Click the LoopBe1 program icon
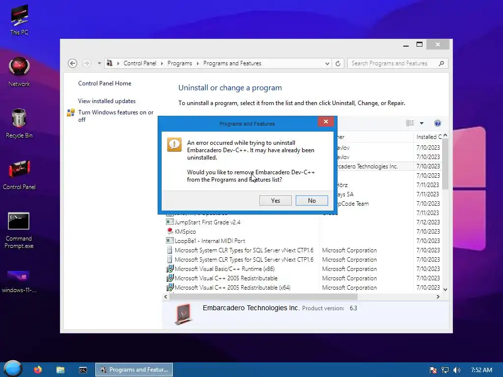Screen dimensions: 503x377 (169, 241)
